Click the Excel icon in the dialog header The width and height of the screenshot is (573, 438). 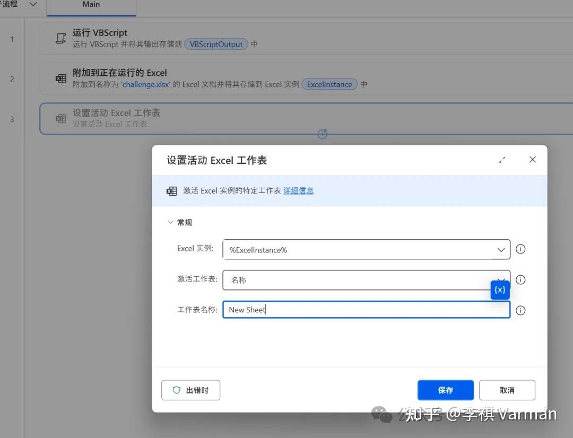(171, 191)
